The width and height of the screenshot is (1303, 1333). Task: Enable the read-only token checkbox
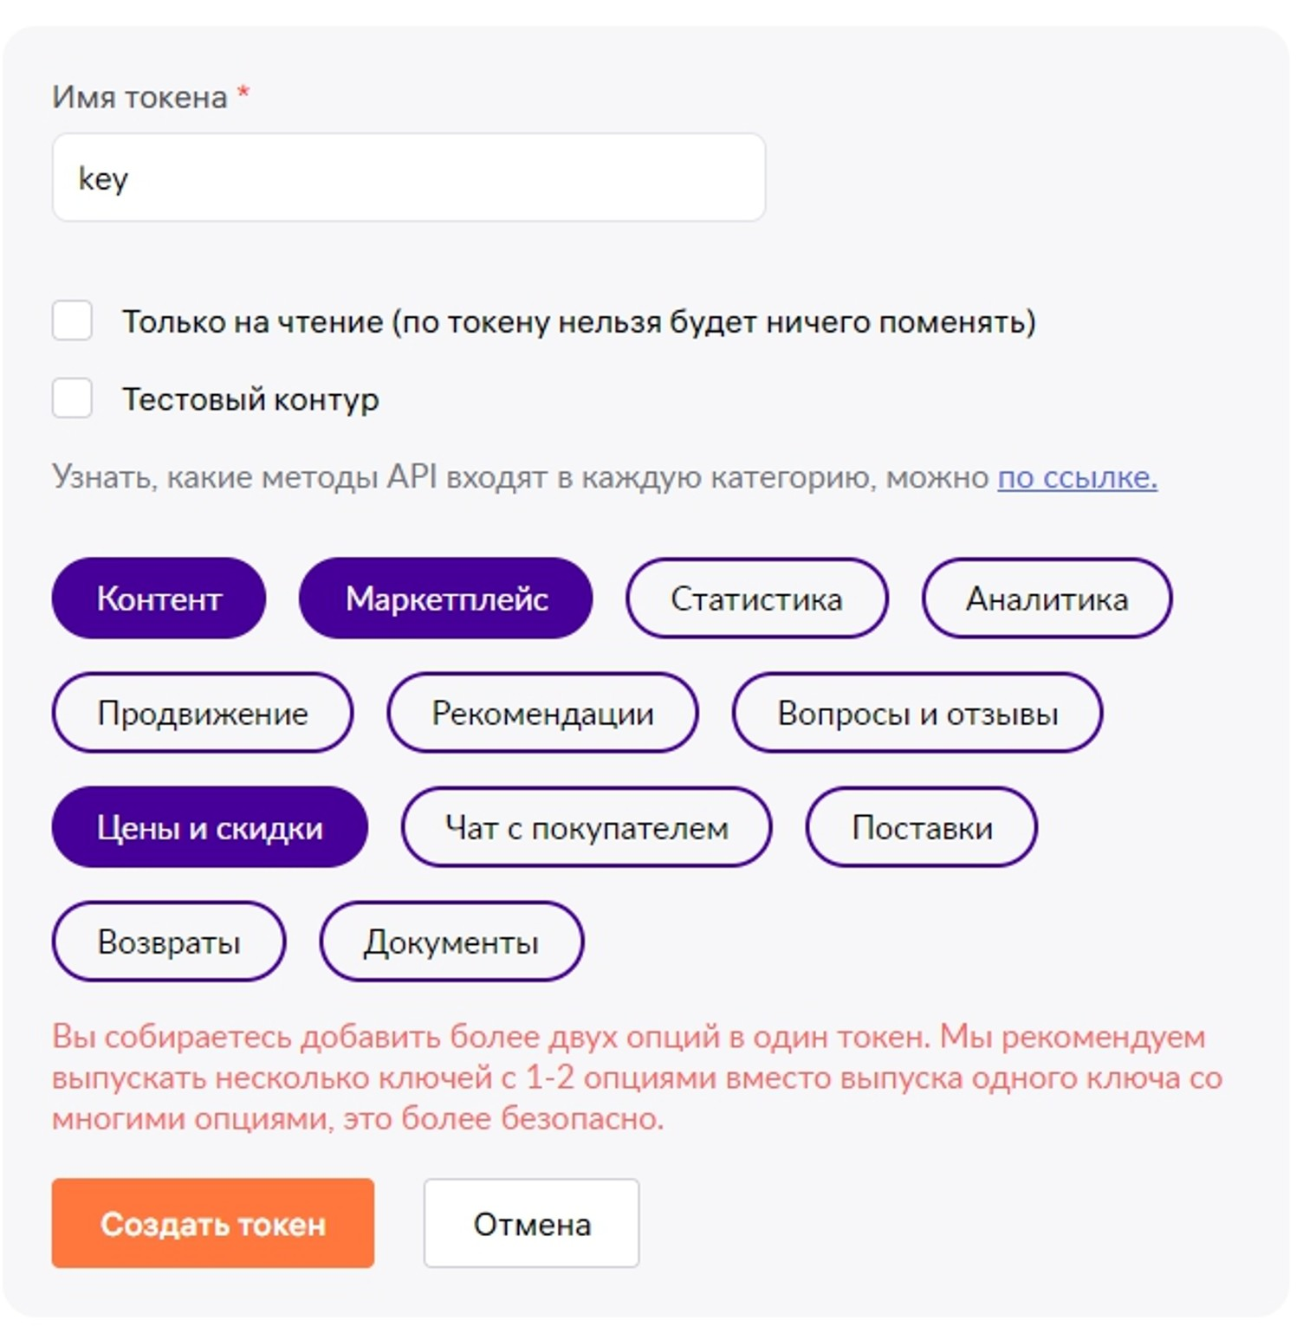[x=72, y=320]
